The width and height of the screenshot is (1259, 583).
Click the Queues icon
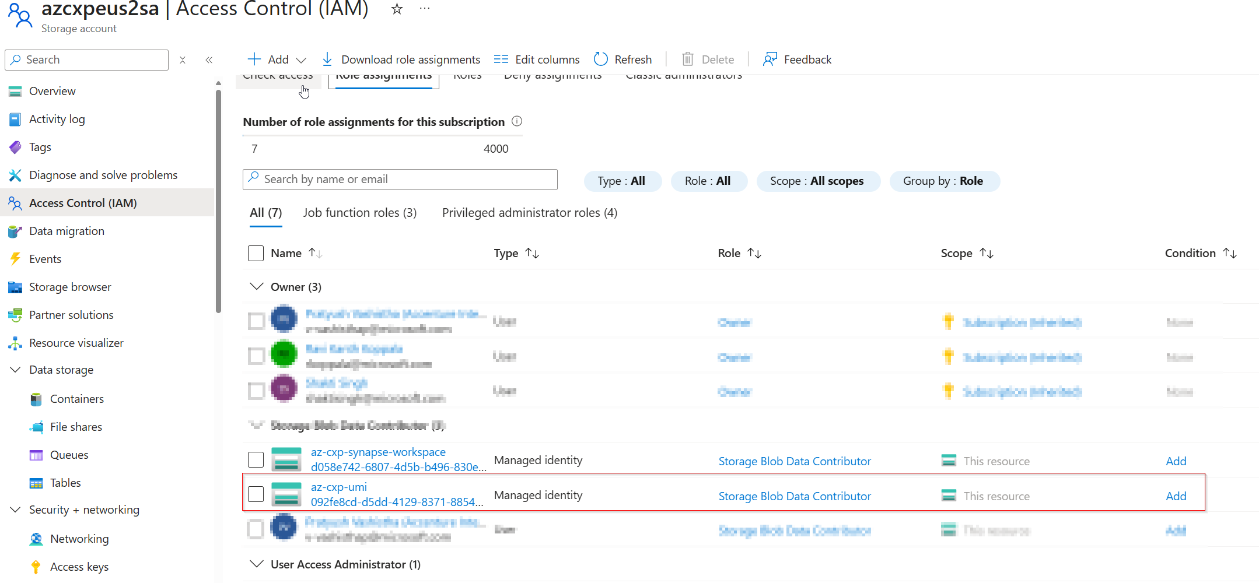[x=36, y=455]
